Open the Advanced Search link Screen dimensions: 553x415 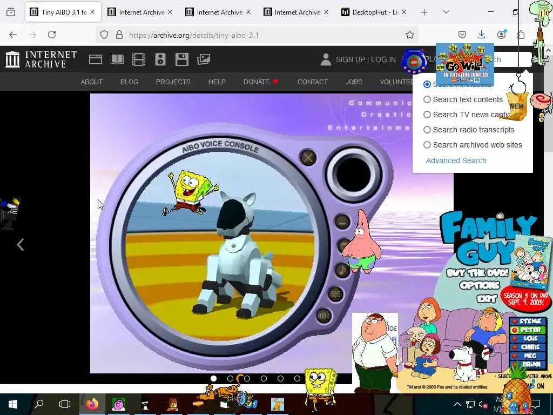456,160
